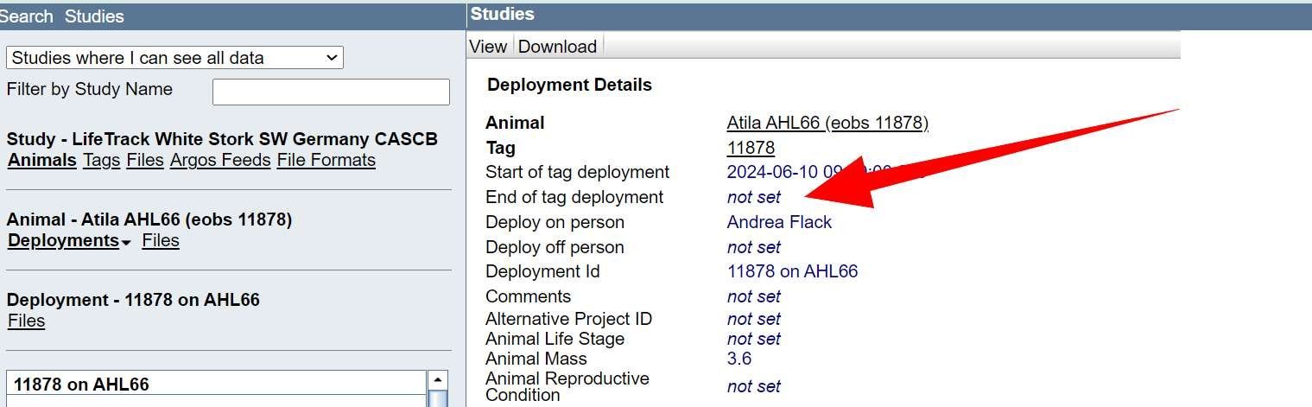Open the File Formats link
This screenshot has height=407, width=1312.
click(x=326, y=160)
